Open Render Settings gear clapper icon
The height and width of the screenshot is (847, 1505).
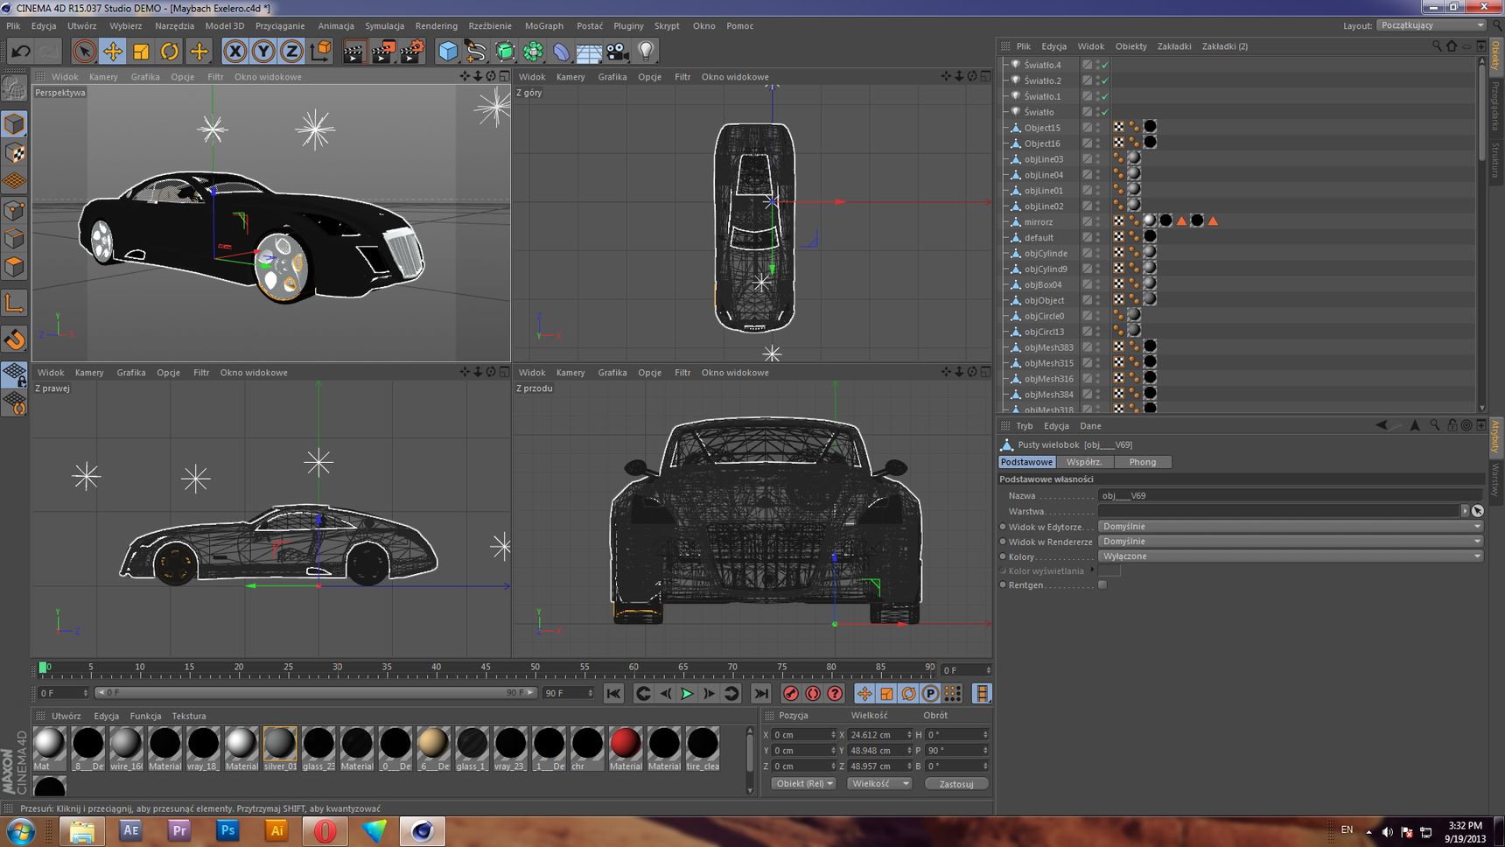413,52
